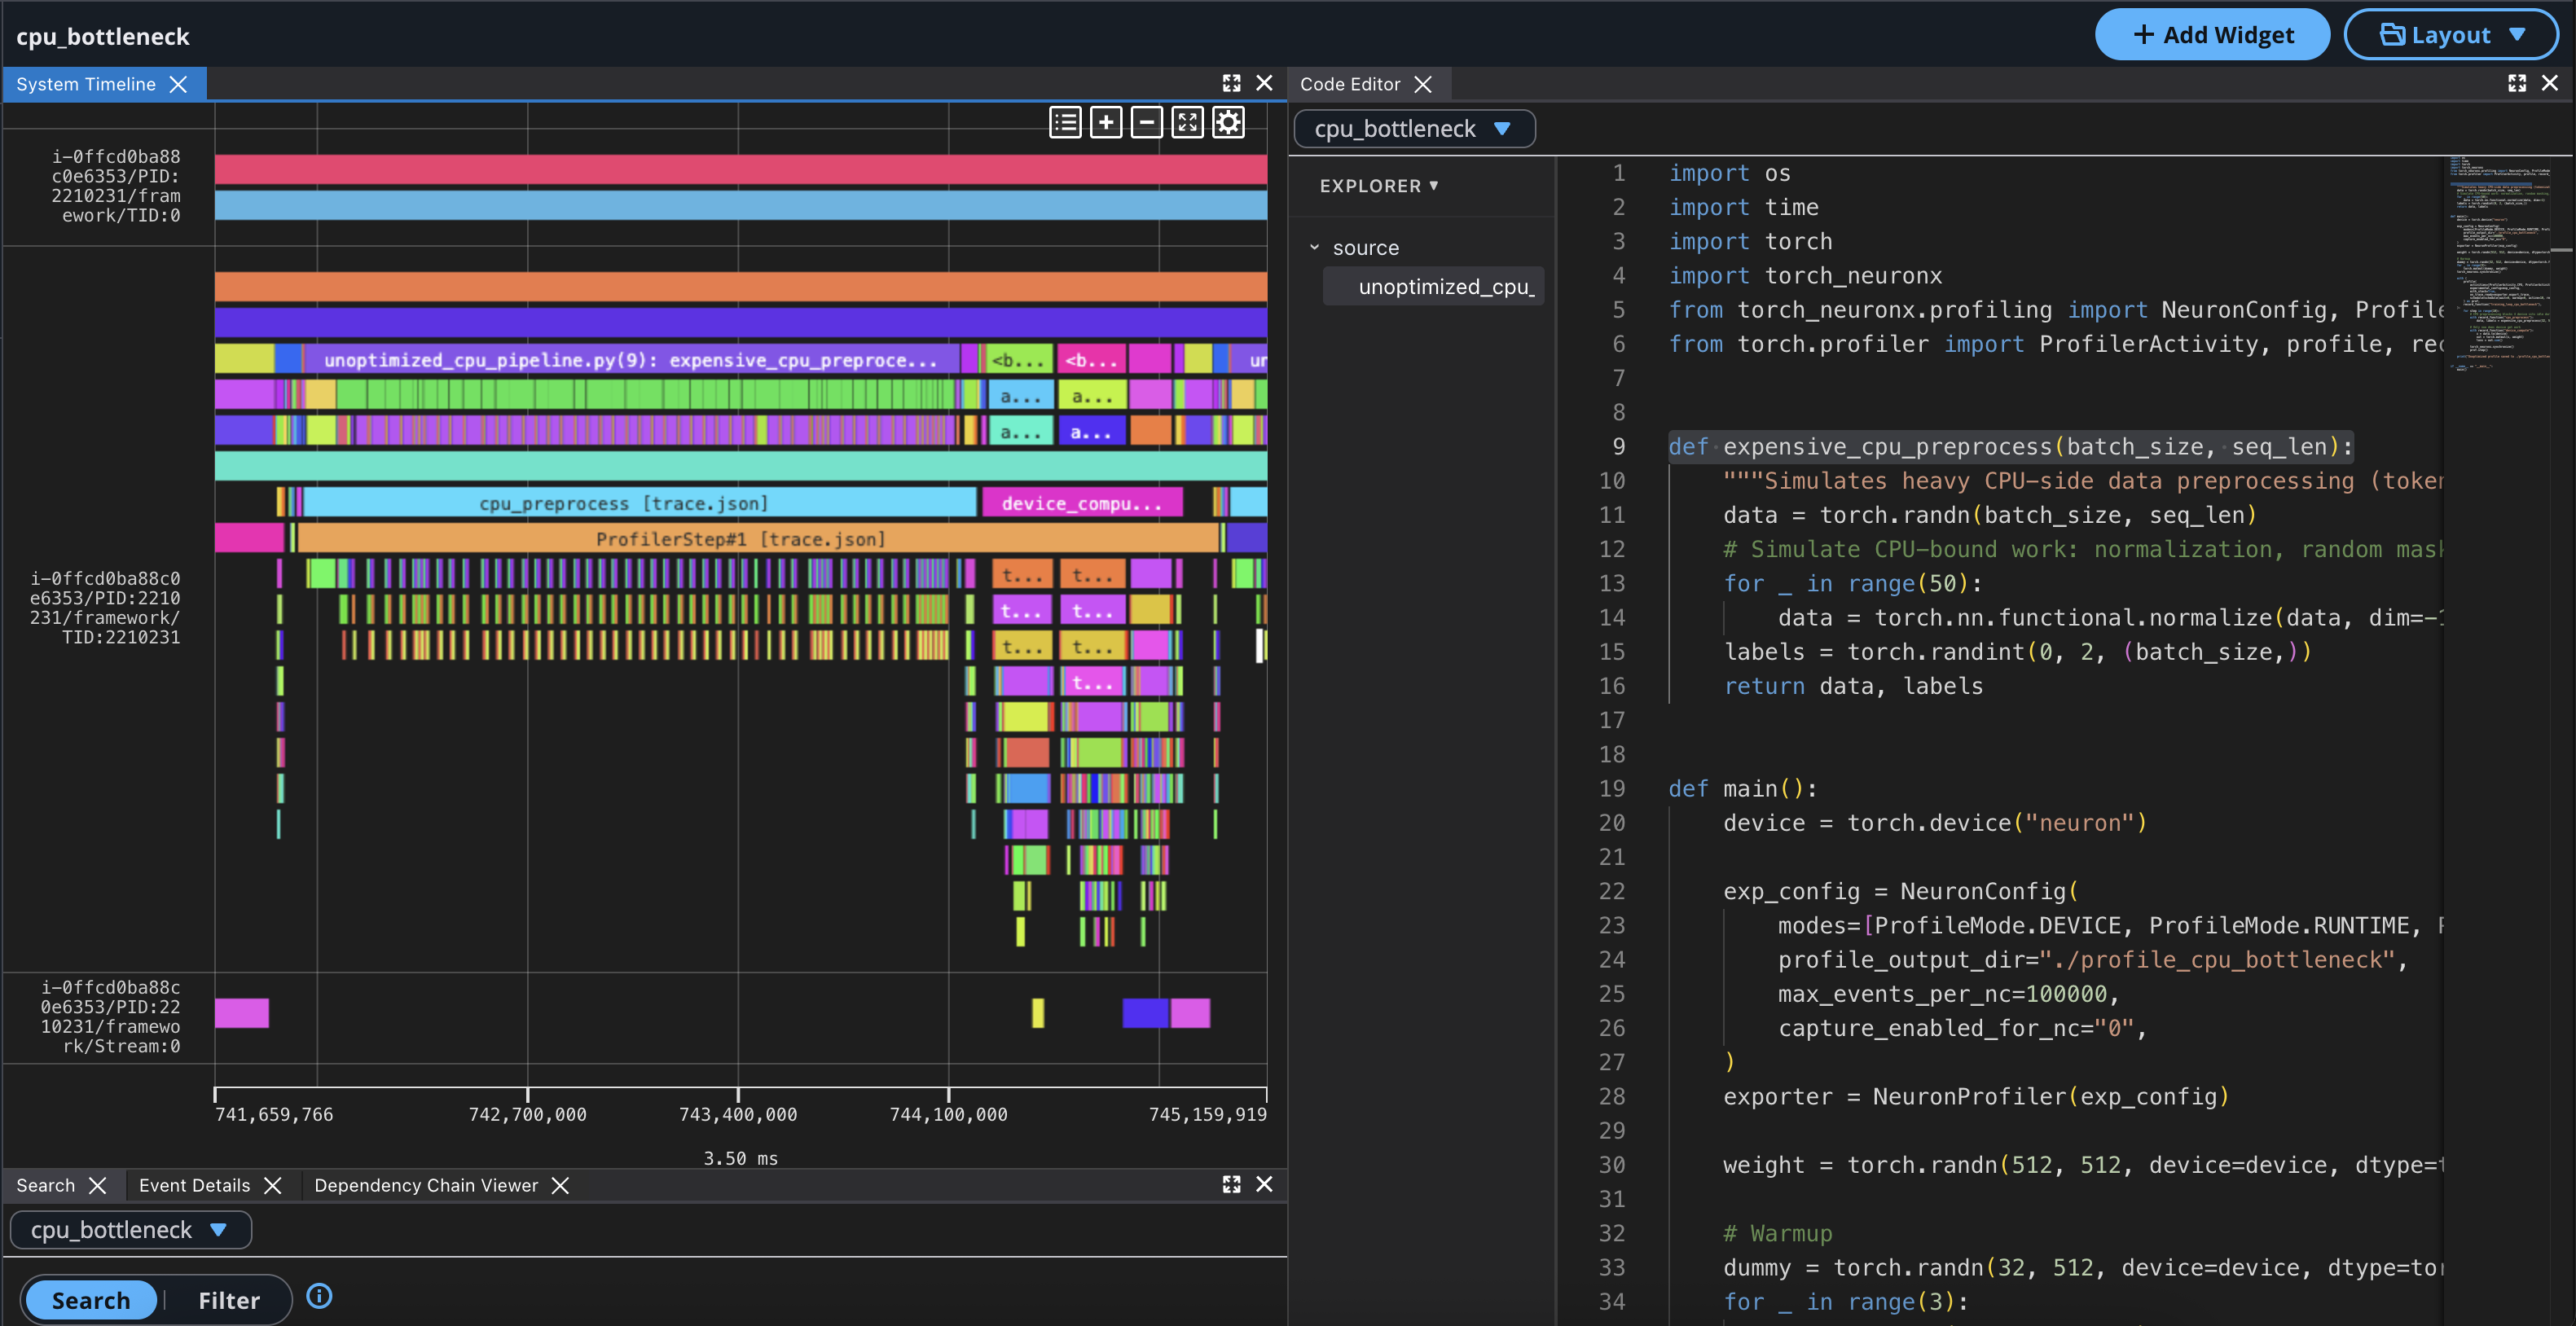Click the info icon next to Filter
Viewport: 2576px width, 1326px height.
coord(319,1296)
